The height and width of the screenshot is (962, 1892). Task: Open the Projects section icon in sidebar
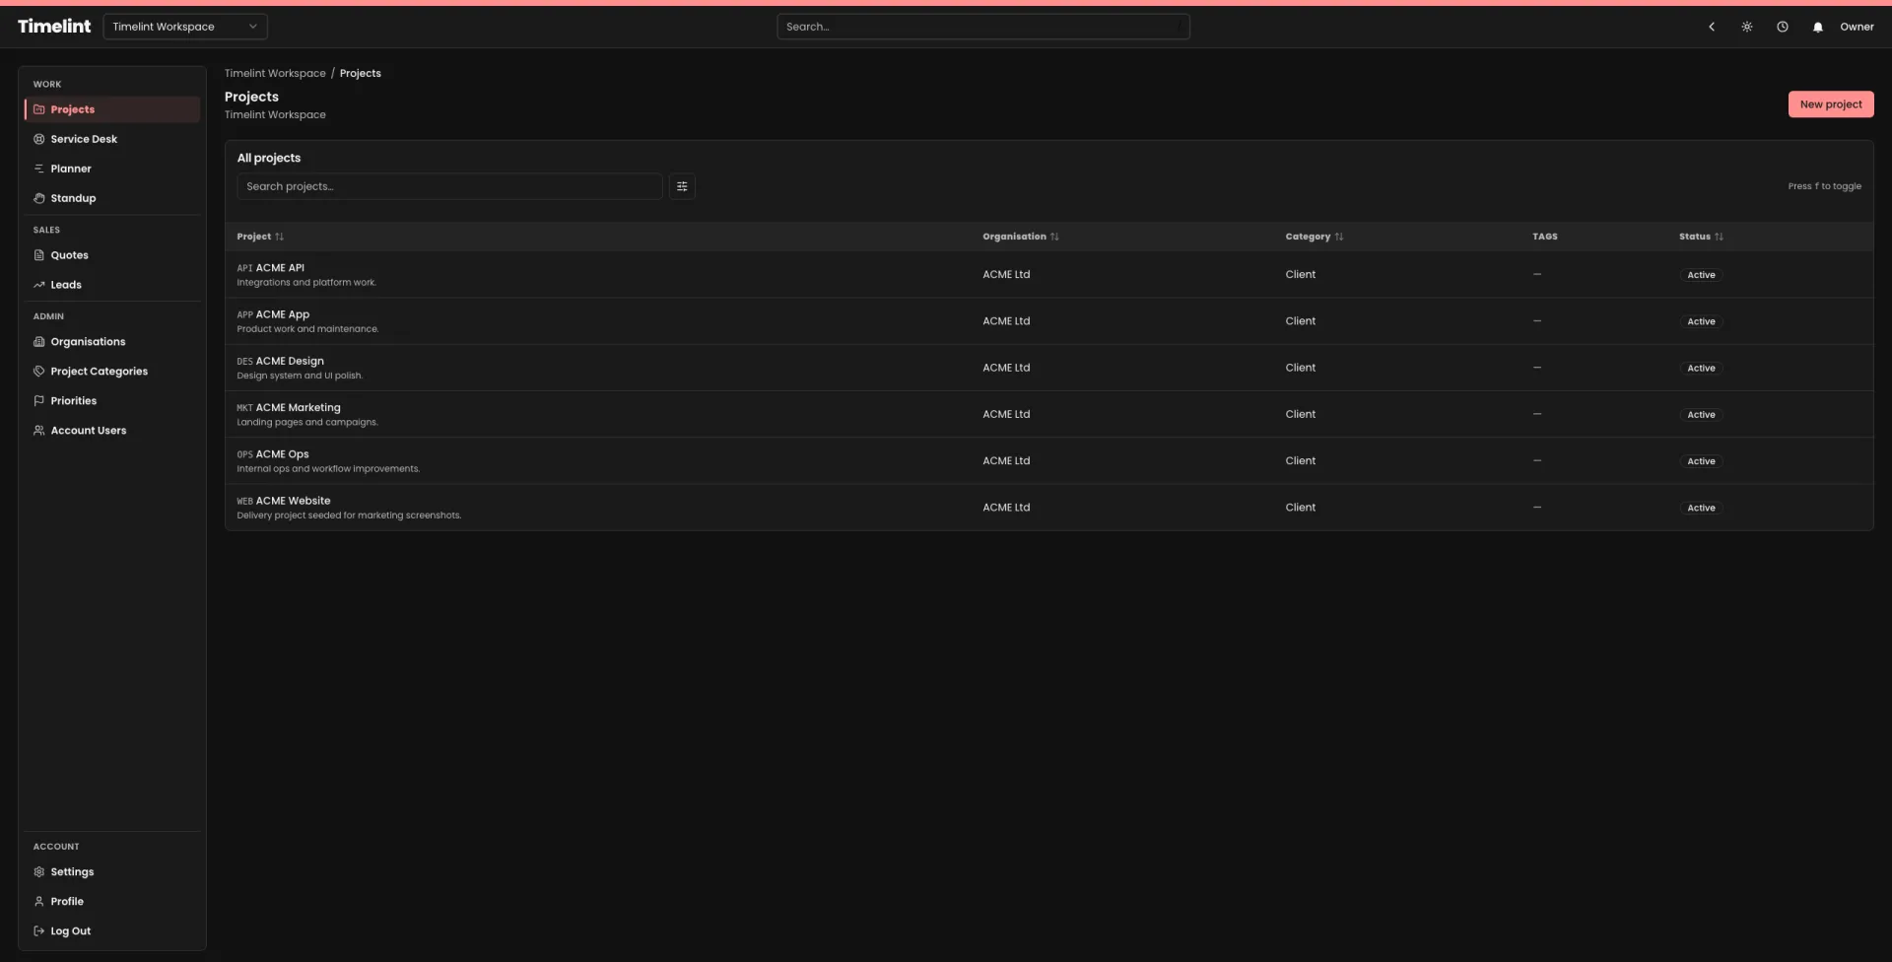pyautogui.click(x=39, y=108)
